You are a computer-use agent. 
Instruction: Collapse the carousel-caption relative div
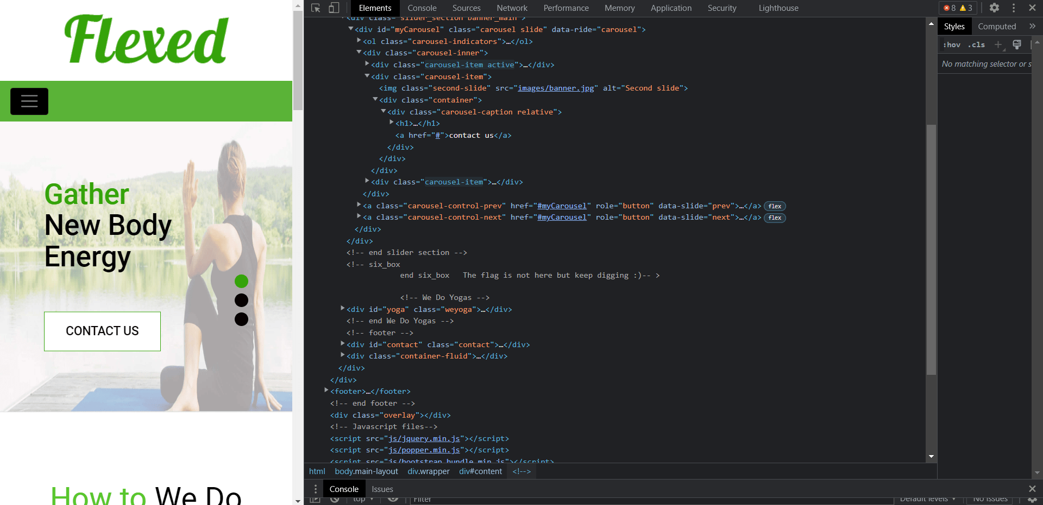[384, 111]
